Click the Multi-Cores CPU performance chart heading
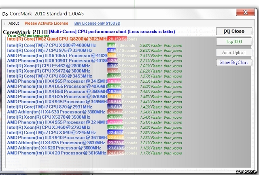The width and height of the screenshot is (259, 175). (x=112, y=32)
